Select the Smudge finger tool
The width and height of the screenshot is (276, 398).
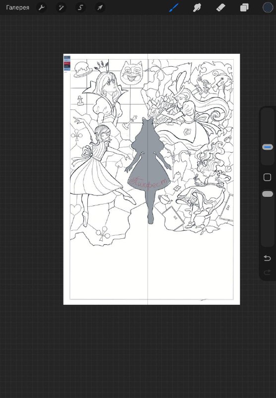(197, 7)
